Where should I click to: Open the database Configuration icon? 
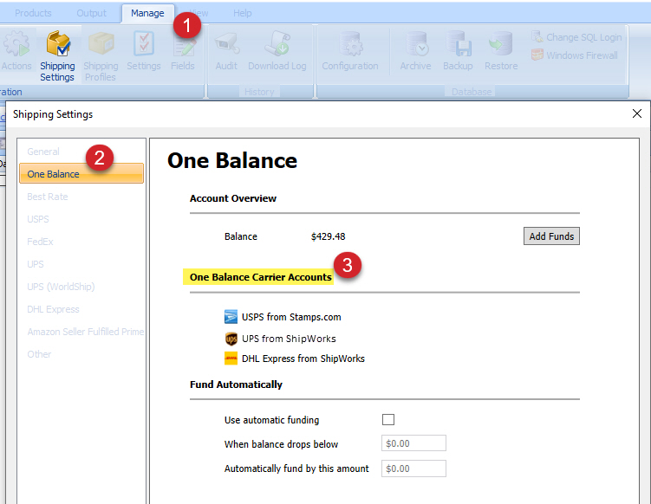click(x=350, y=50)
